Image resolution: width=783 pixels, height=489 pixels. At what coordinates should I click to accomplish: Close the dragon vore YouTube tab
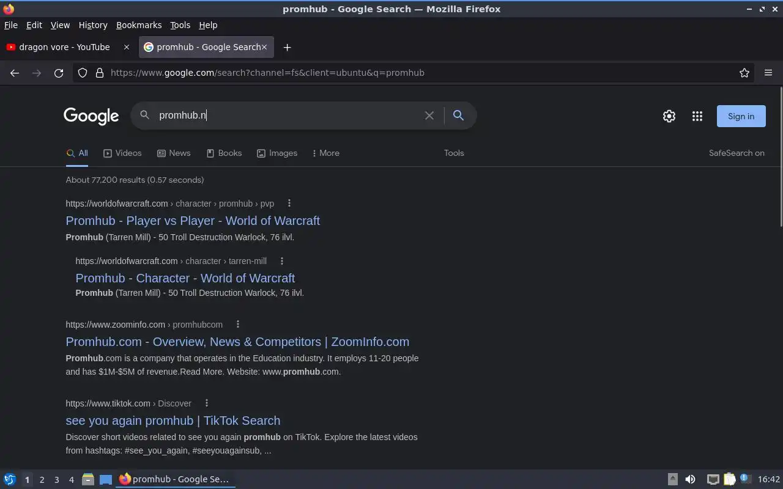(x=127, y=47)
